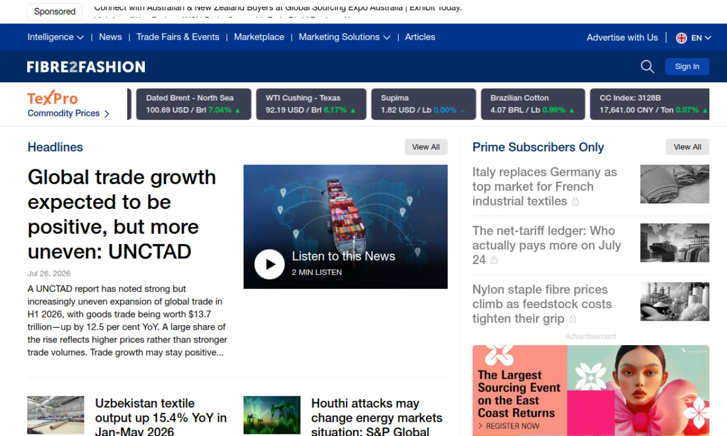Click the sponsored Global Sourcing Expo text
Screen dimensions: 727x436
pyautogui.click(x=278, y=8)
